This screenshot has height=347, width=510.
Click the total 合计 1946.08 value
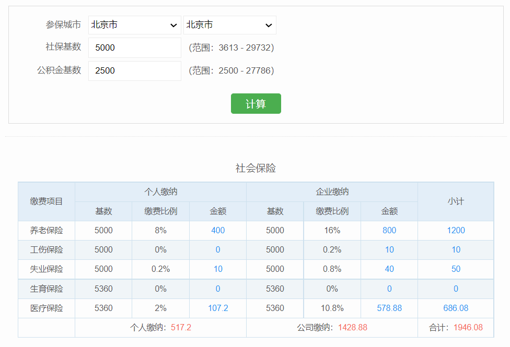468,327
